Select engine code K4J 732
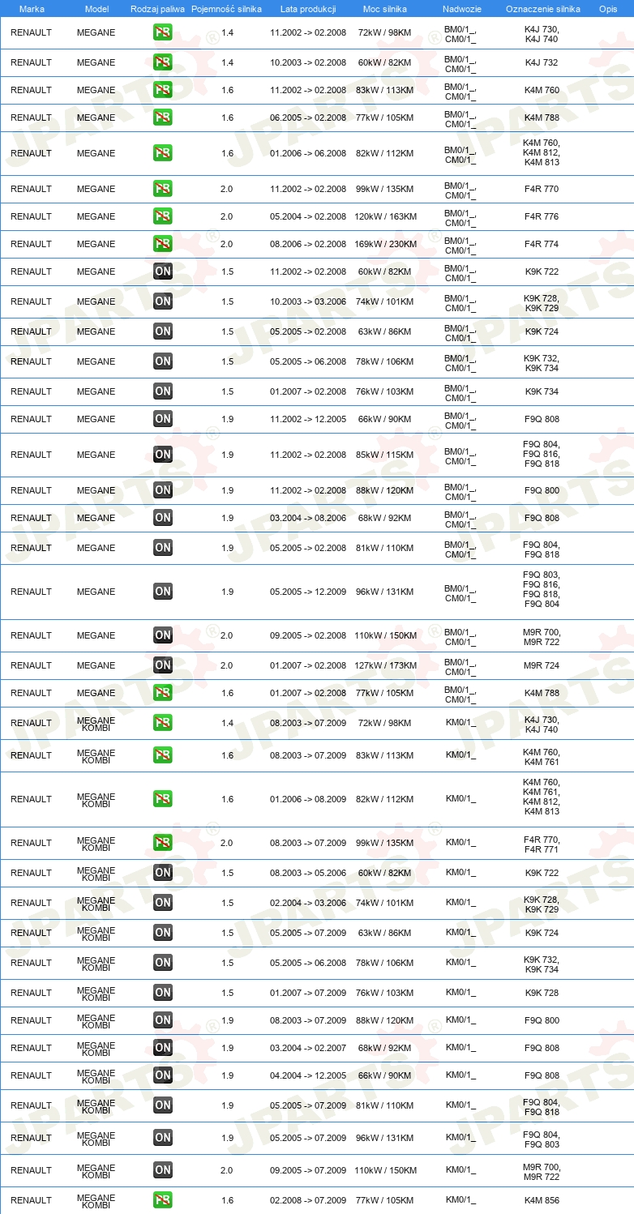The height and width of the screenshot is (1214, 634). (x=542, y=62)
